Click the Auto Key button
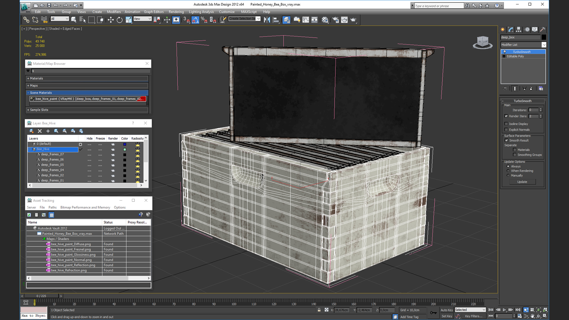This screenshot has width=569, height=320. (x=447, y=310)
